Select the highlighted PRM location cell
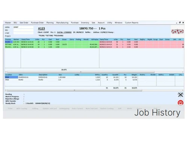 click(x=11, y=77)
